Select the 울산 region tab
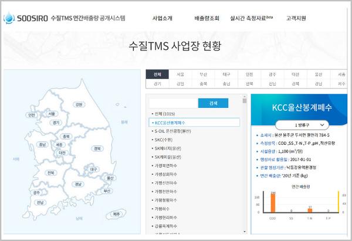The width and height of the screenshot is (352, 241). [319, 74]
